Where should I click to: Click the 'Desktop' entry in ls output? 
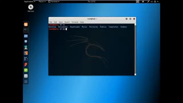[52, 27]
